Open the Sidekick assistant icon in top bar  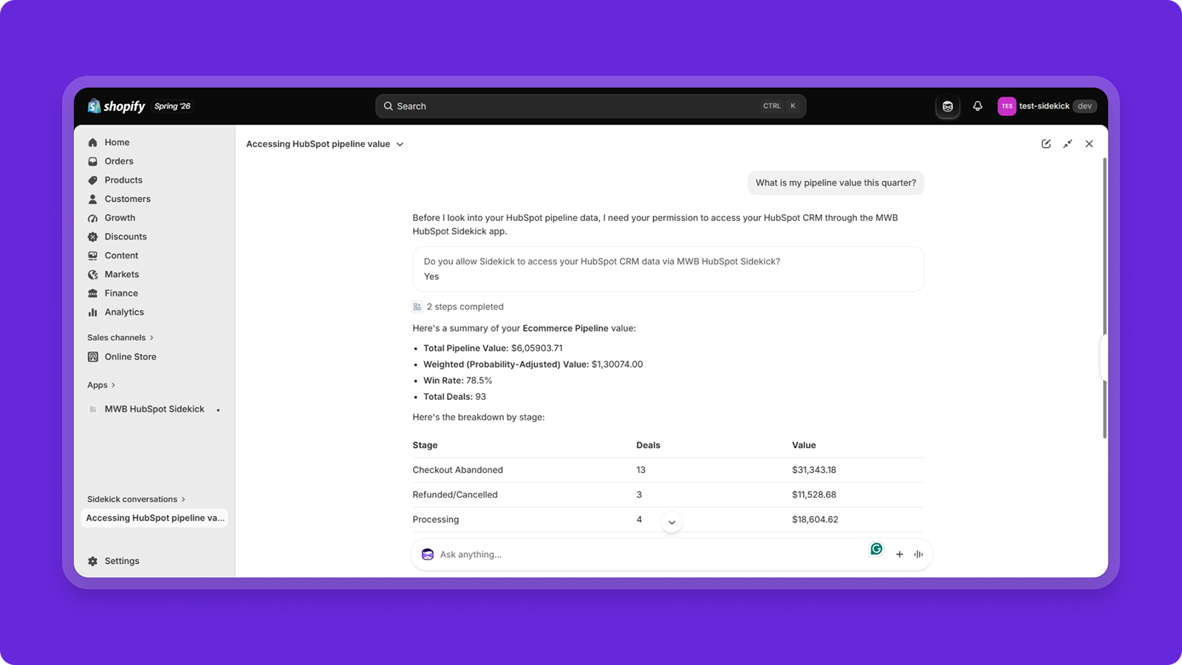pyautogui.click(x=948, y=106)
